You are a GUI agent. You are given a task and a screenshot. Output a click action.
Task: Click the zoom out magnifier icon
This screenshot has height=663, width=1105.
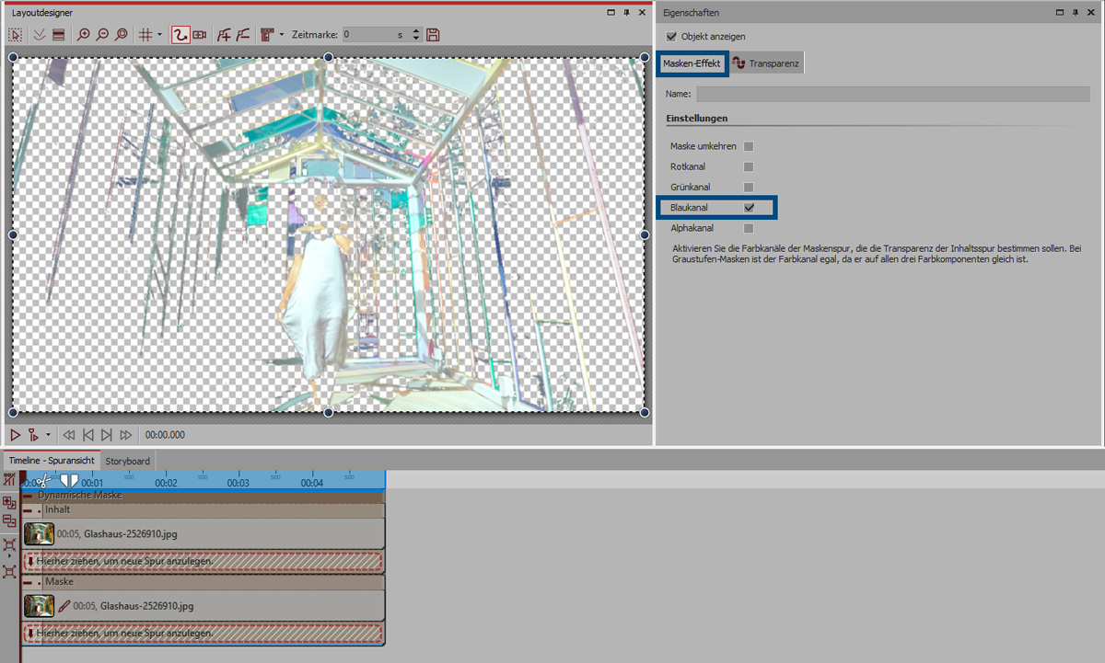click(102, 35)
